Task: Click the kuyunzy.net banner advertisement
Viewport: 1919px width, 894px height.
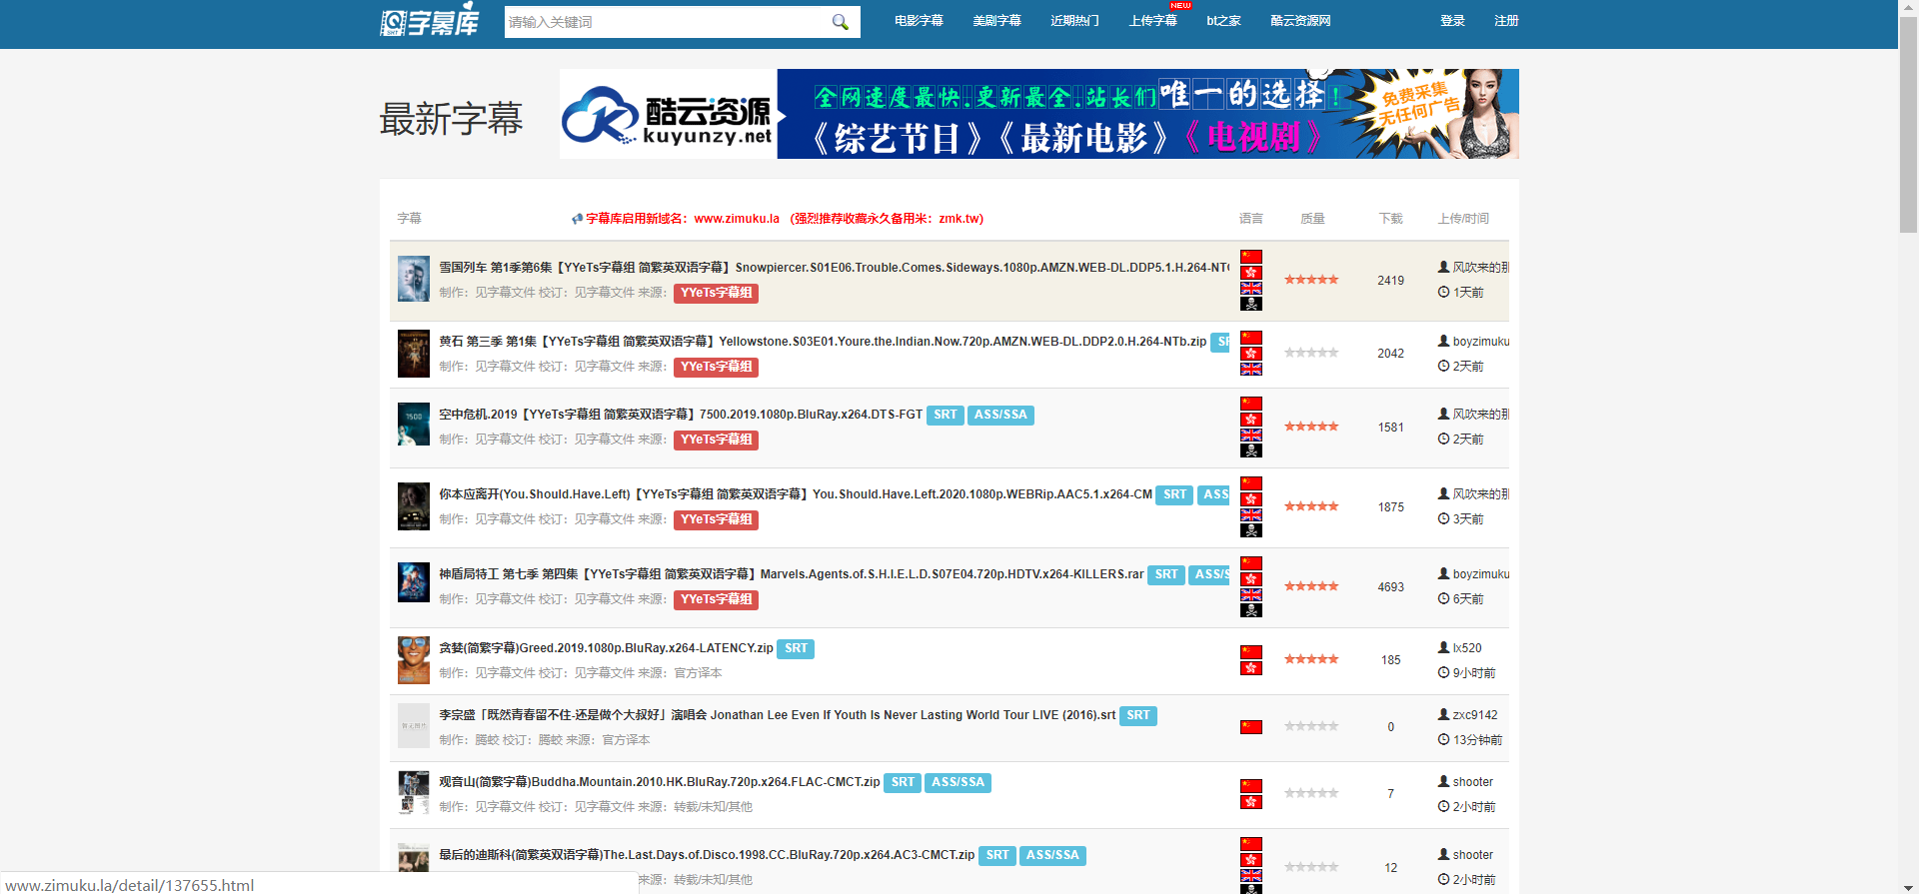Action: click(x=1038, y=114)
